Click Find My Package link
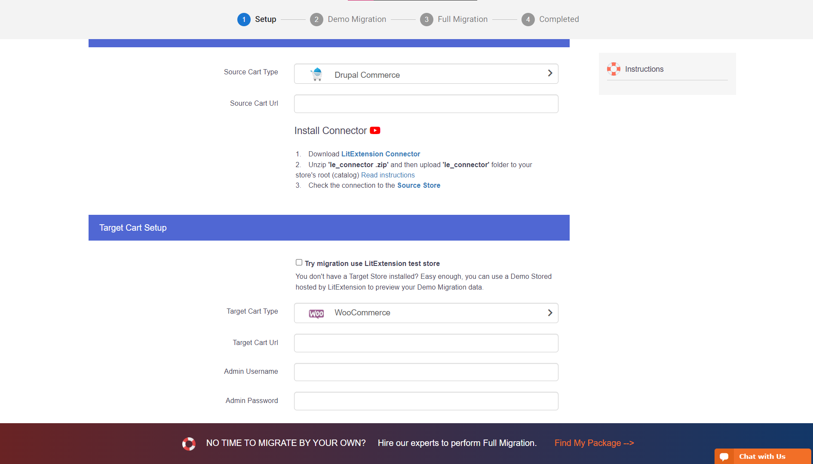 coord(594,443)
